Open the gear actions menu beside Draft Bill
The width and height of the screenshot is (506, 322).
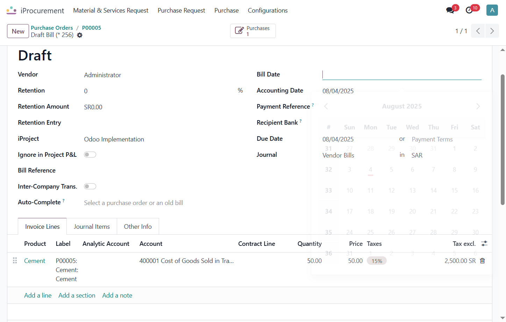coord(80,35)
